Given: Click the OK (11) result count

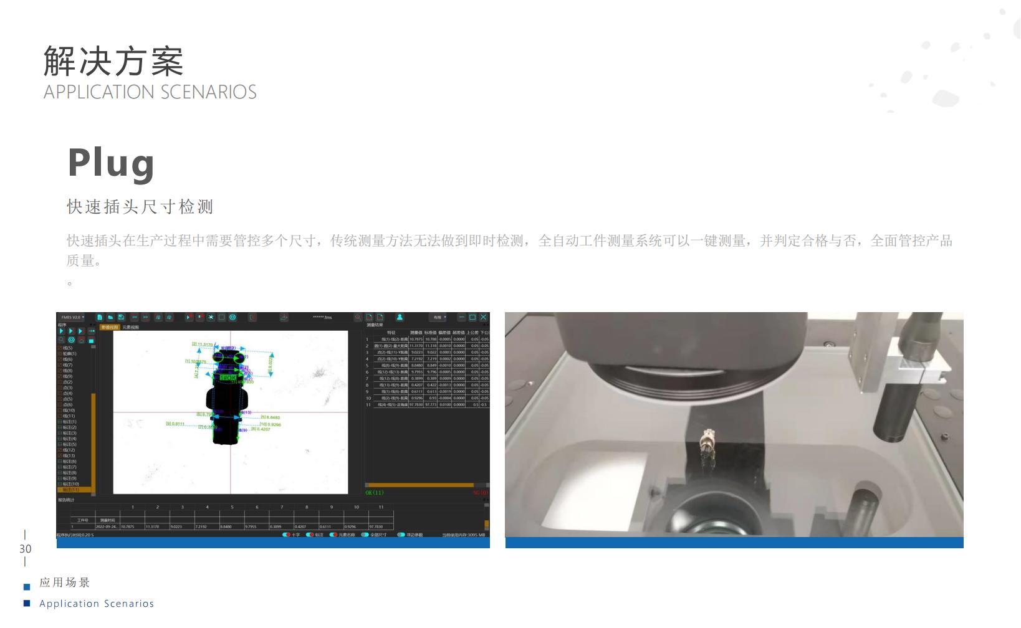Looking at the screenshot, I should pyautogui.click(x=375, y=493).
